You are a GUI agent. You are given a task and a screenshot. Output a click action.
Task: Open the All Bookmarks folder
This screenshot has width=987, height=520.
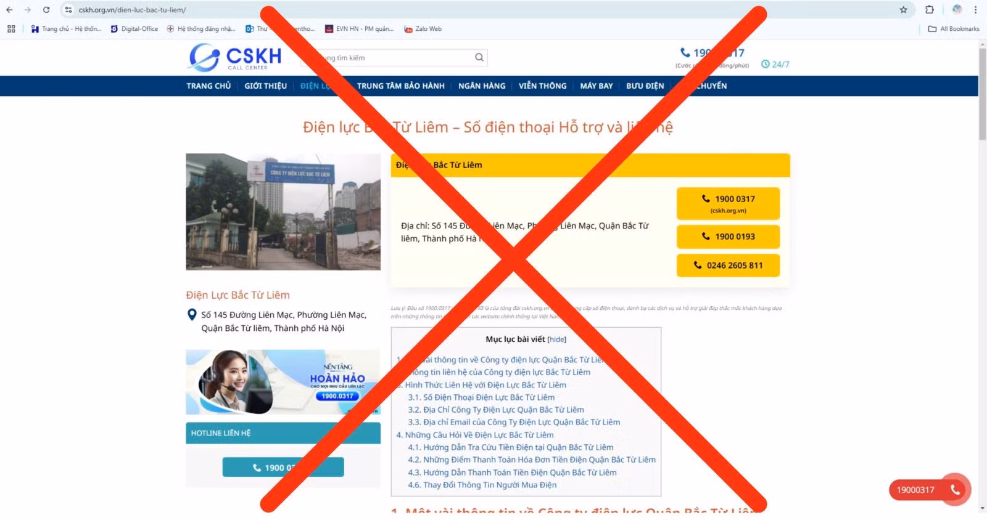954,29
